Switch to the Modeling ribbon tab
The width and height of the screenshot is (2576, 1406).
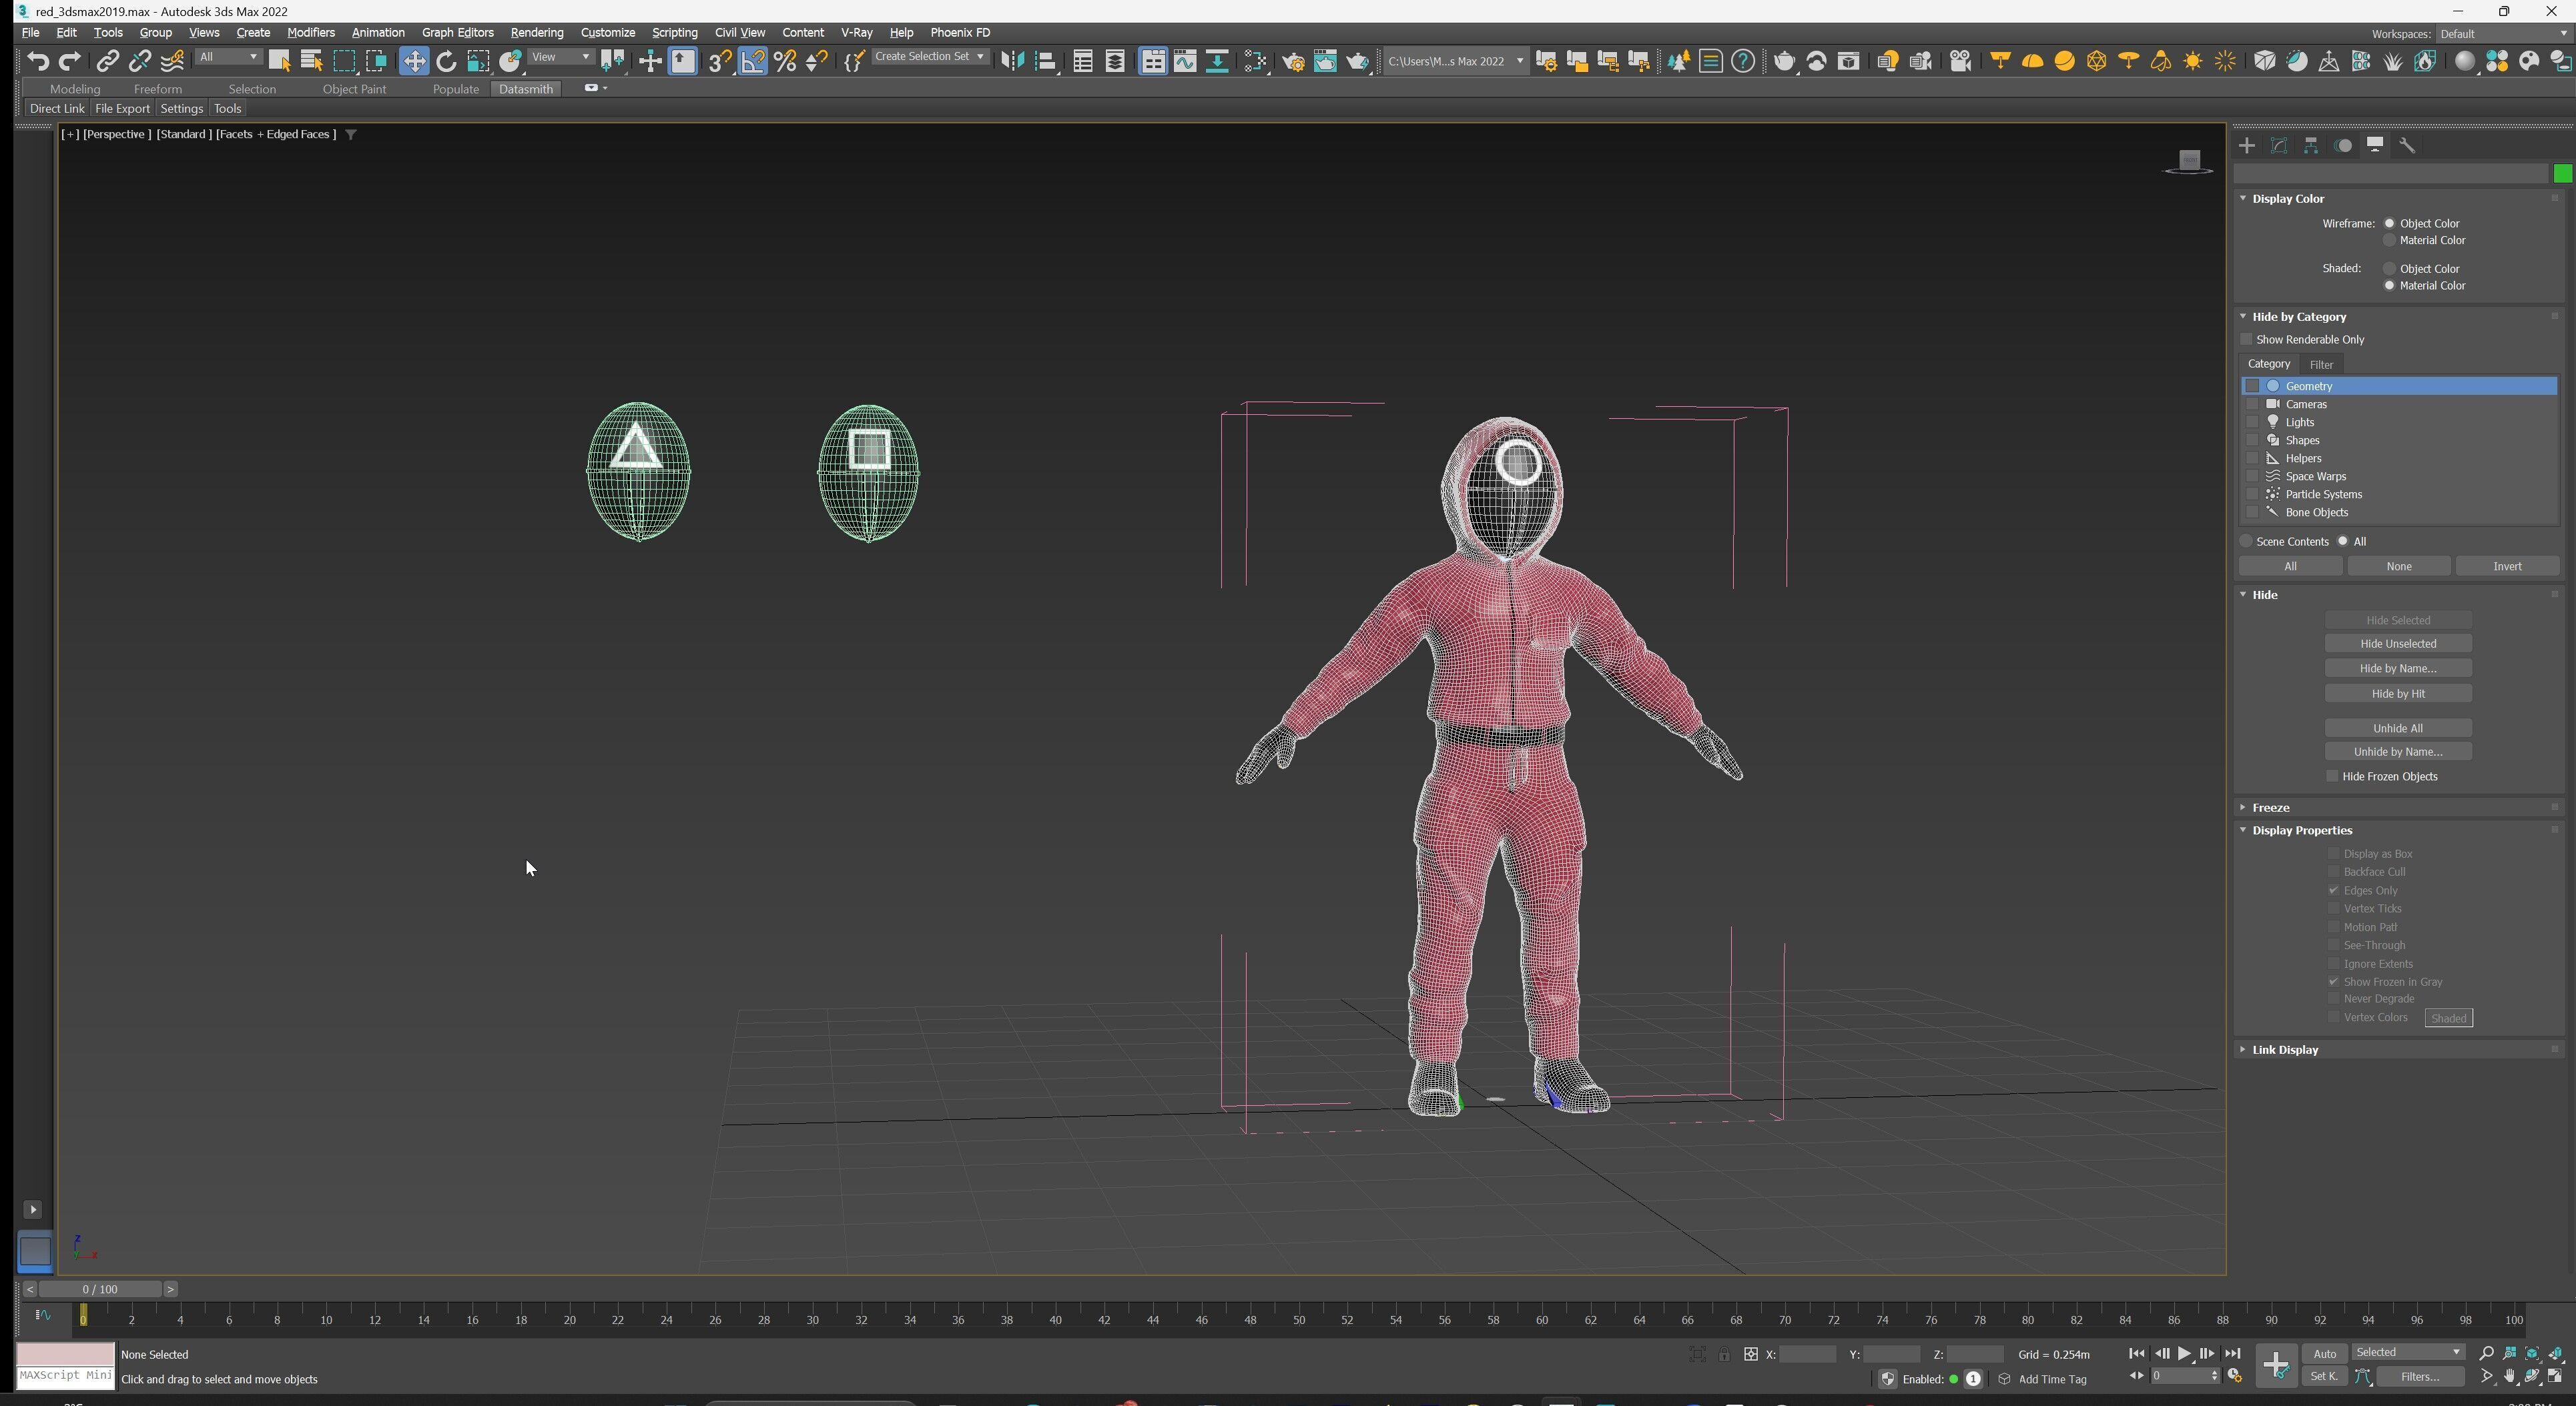(x=75, y=89)
